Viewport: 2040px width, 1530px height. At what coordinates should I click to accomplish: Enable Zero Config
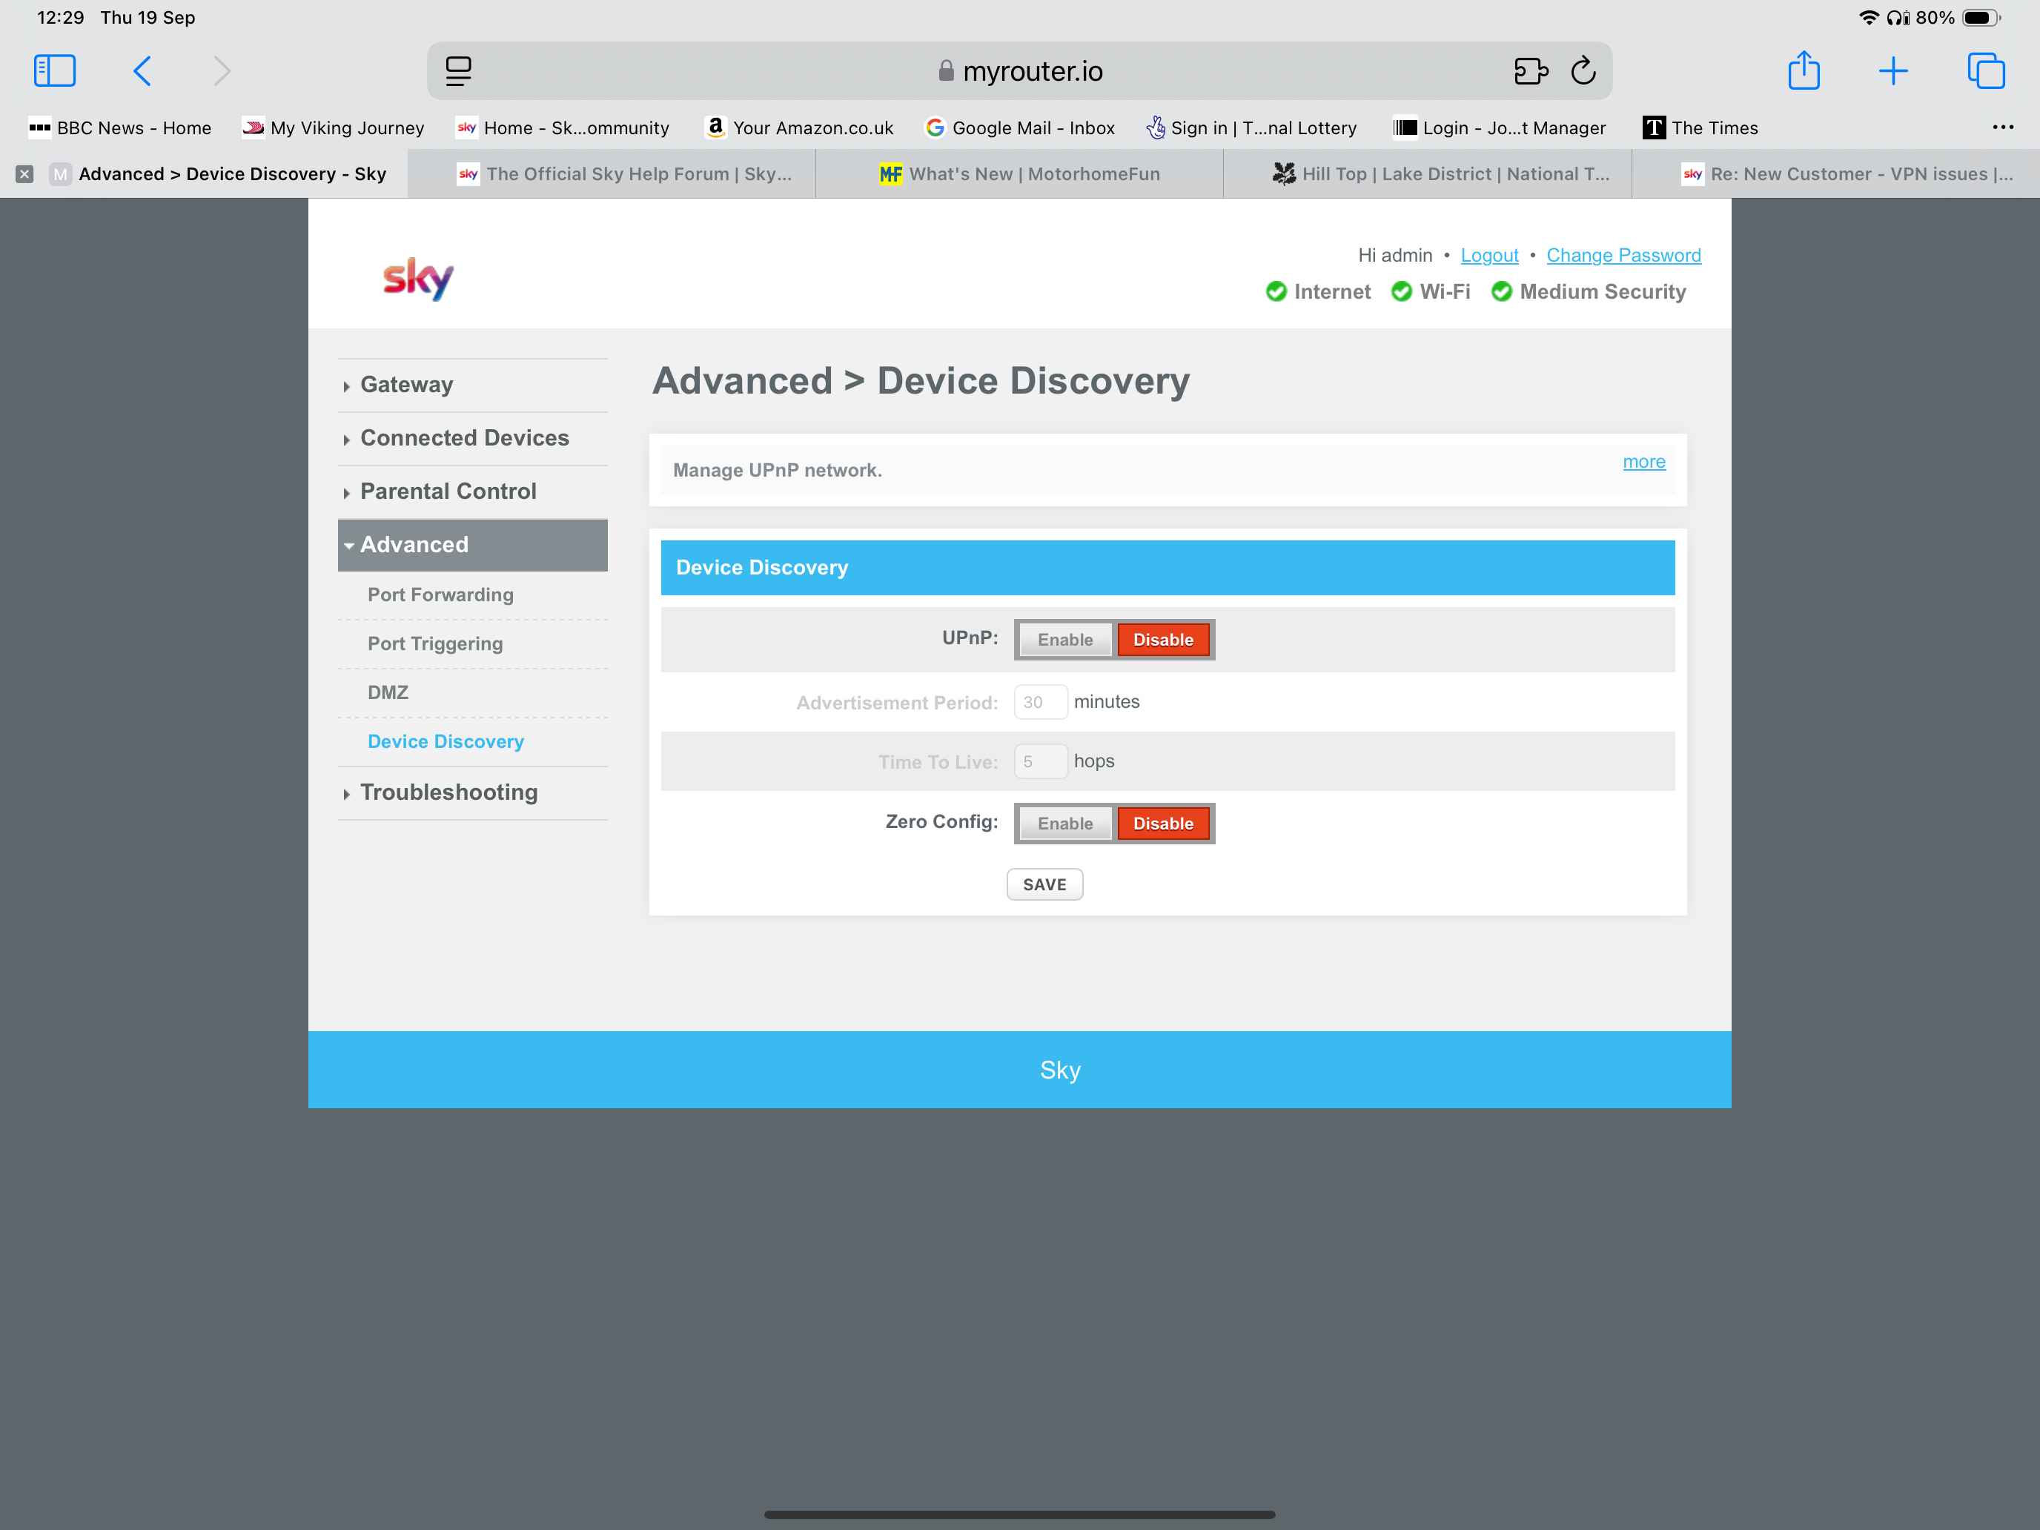[x=1064, y=823]
